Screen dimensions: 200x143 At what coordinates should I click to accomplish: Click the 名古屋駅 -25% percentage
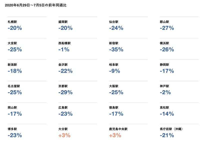click(x=15, y=92)
